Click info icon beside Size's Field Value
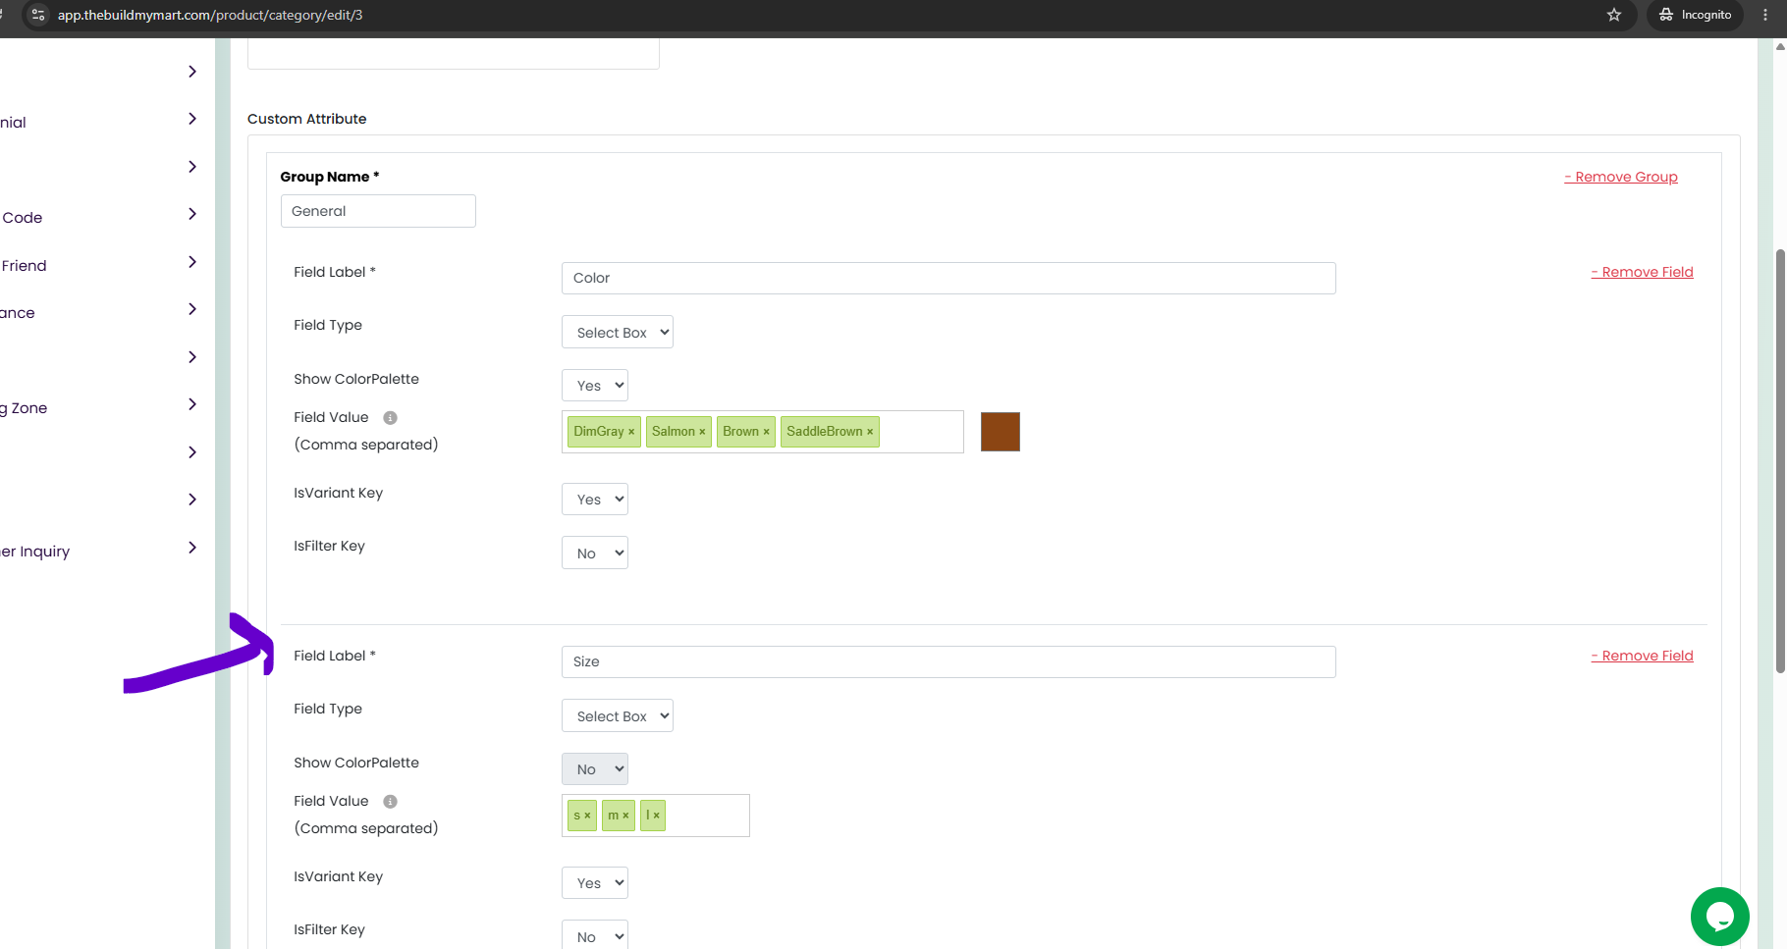1787x949 pixels. click(x=390, y=802)
